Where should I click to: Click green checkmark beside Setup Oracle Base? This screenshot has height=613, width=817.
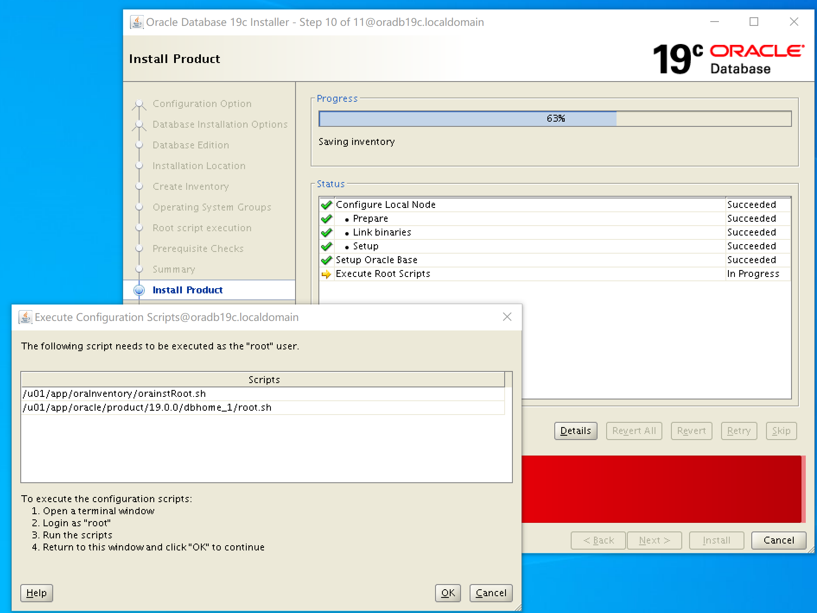pyautogui.click(x=327, y=260)
